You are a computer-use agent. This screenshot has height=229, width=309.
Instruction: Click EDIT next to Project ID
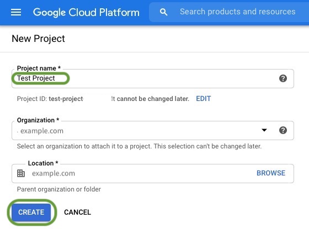(204, 99)
